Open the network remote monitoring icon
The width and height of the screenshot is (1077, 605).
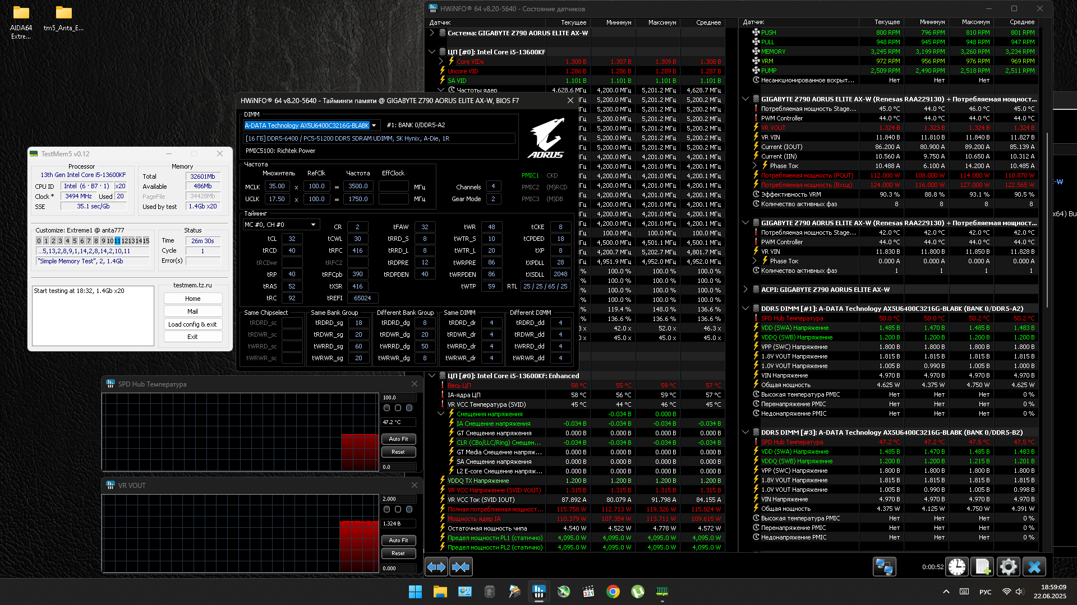884,567
